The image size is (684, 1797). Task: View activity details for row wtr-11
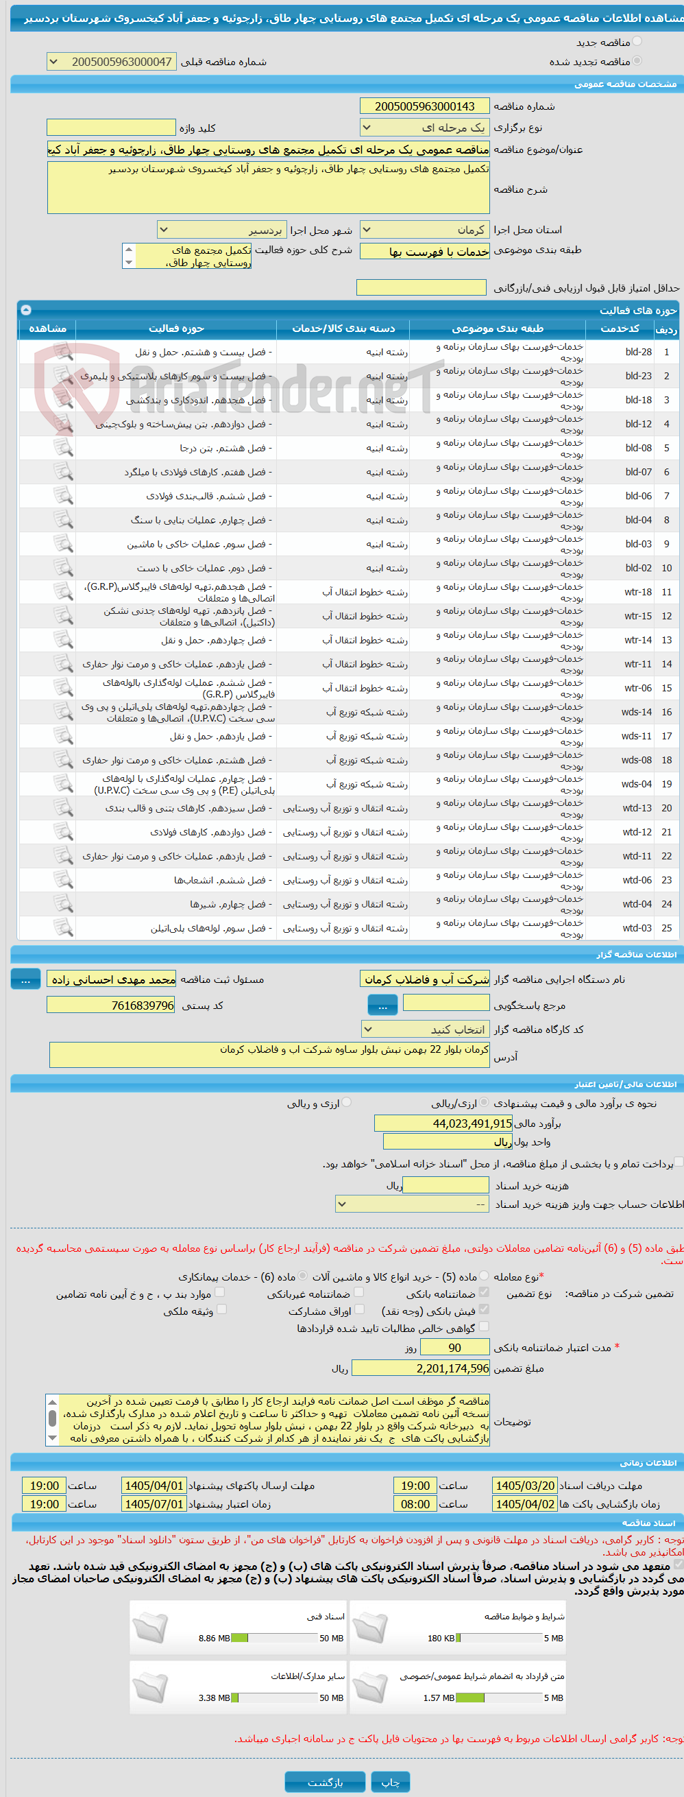64,665
